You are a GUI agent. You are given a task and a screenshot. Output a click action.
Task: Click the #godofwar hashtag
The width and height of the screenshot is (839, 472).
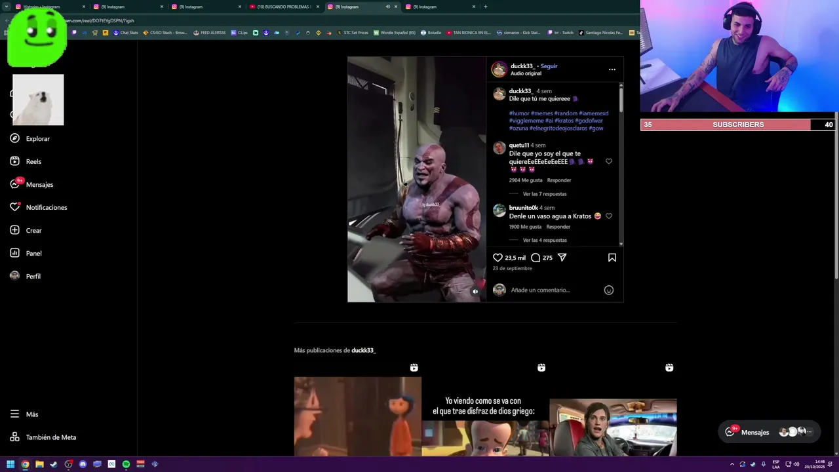(589, 121)
